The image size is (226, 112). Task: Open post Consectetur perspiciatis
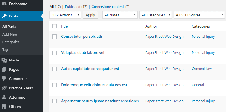pyautogui.click(x=82, y=37)
